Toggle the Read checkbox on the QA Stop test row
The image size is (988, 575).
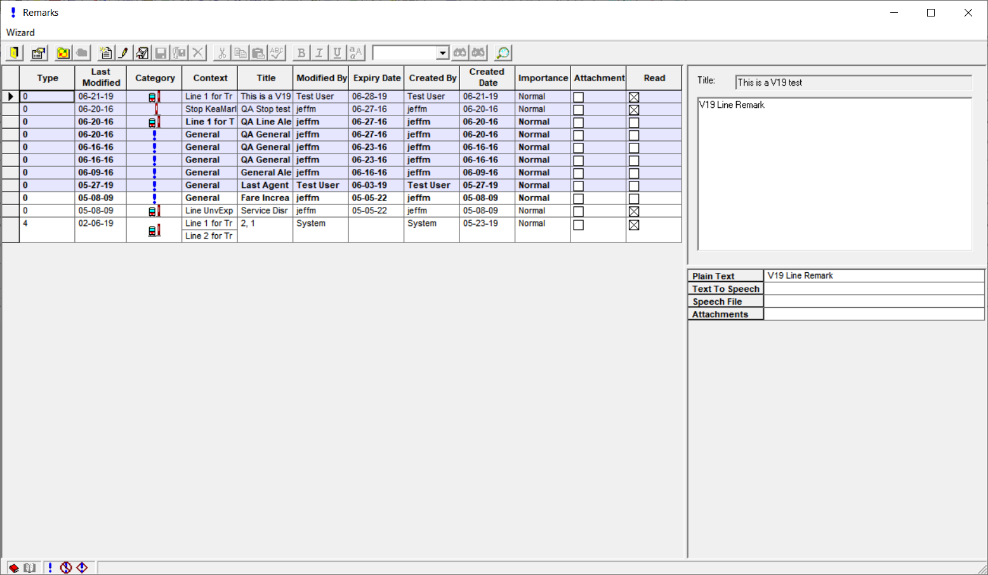tap(634, 109)
